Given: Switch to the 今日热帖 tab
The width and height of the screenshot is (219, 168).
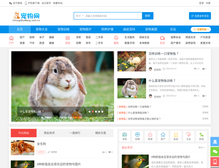Looking at the screenshot, I should [24, 133].
